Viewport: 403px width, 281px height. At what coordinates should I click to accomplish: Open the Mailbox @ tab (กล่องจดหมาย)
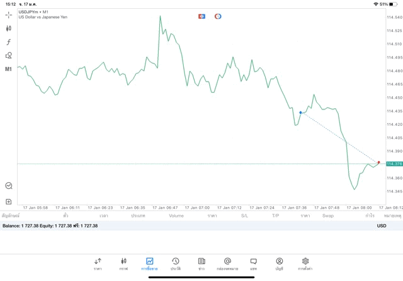click(x=227, y=263)
